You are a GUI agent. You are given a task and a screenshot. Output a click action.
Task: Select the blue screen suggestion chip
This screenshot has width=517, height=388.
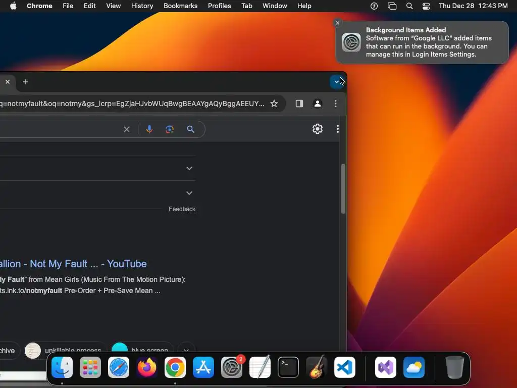pos(142,351)
